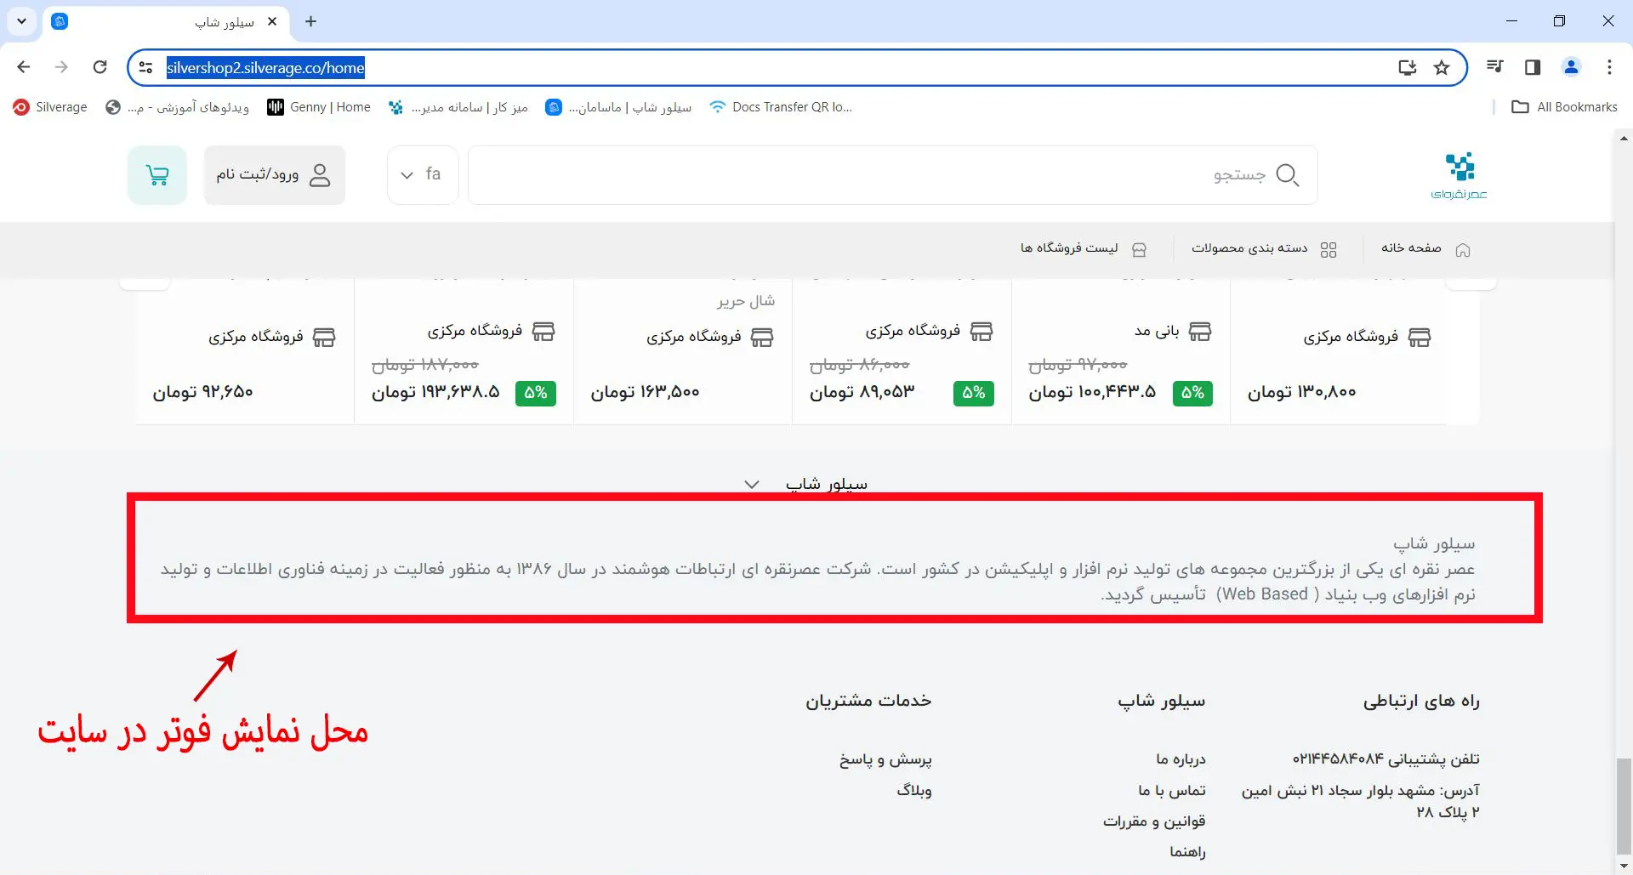Open the سیلور شاپ | ماسامان bookmark
The height and width of the screenshot is (875, 1633).
tap(618, 107)
